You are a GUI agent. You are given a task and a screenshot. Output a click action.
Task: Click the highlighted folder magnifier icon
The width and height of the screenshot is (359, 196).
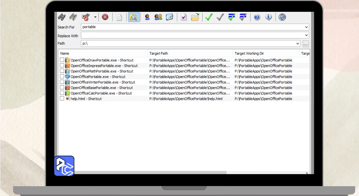tap(134, 17)
